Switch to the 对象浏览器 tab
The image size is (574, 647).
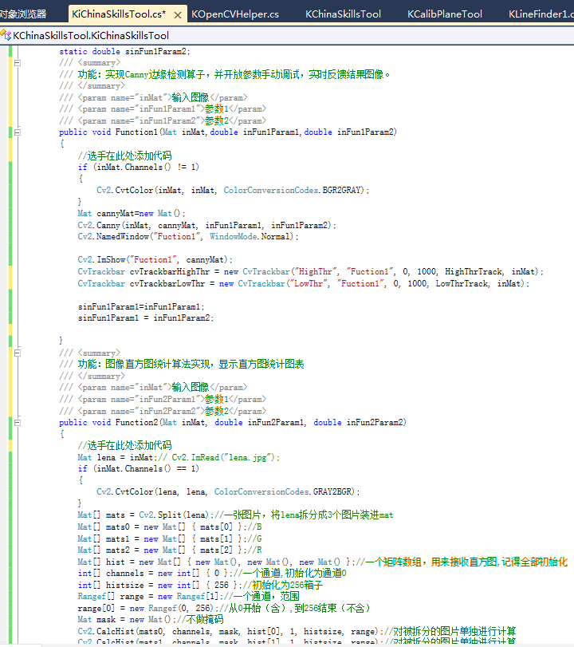click(x=24, y=14)
